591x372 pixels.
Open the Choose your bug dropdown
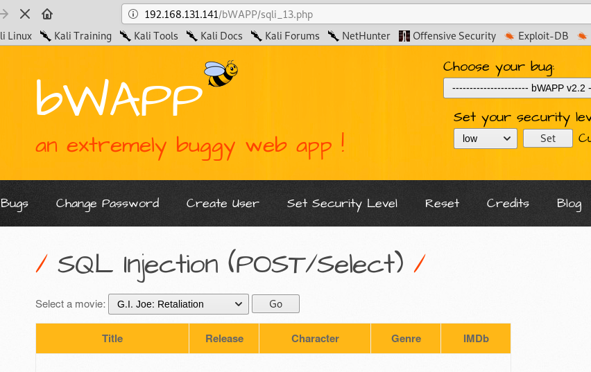click(517, 88)
